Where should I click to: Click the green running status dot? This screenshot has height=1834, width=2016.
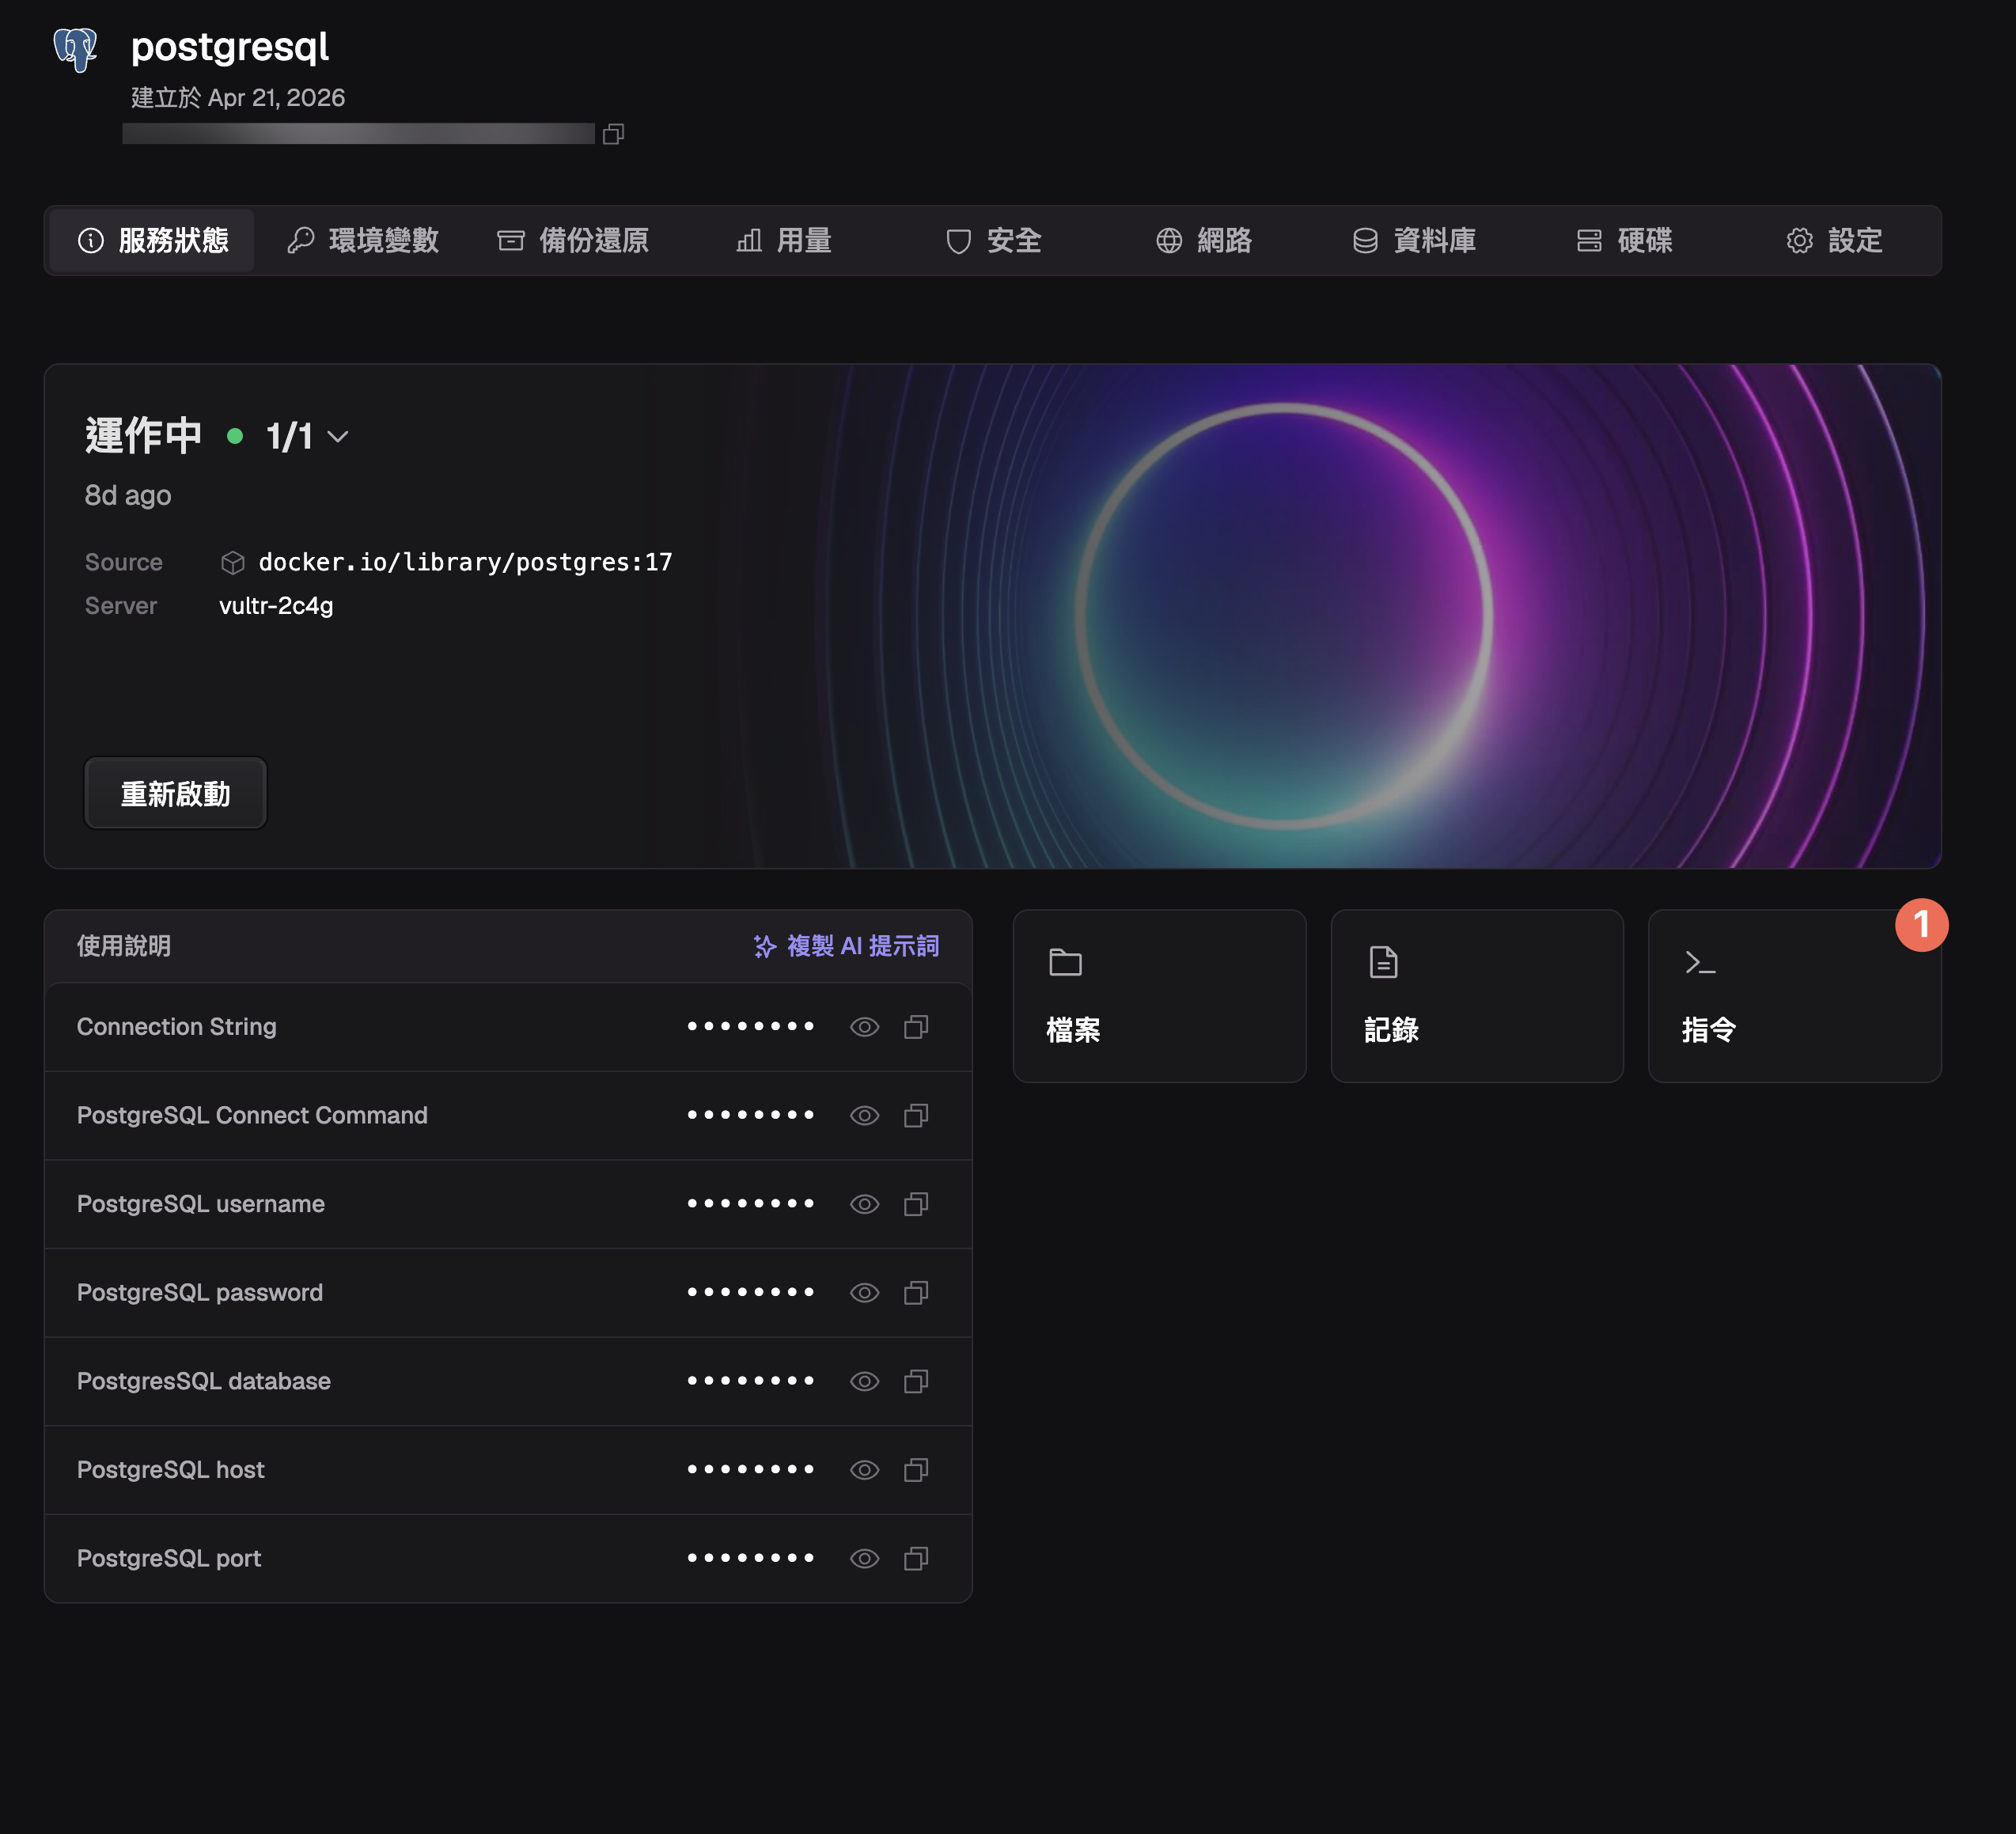coord(235,436)
